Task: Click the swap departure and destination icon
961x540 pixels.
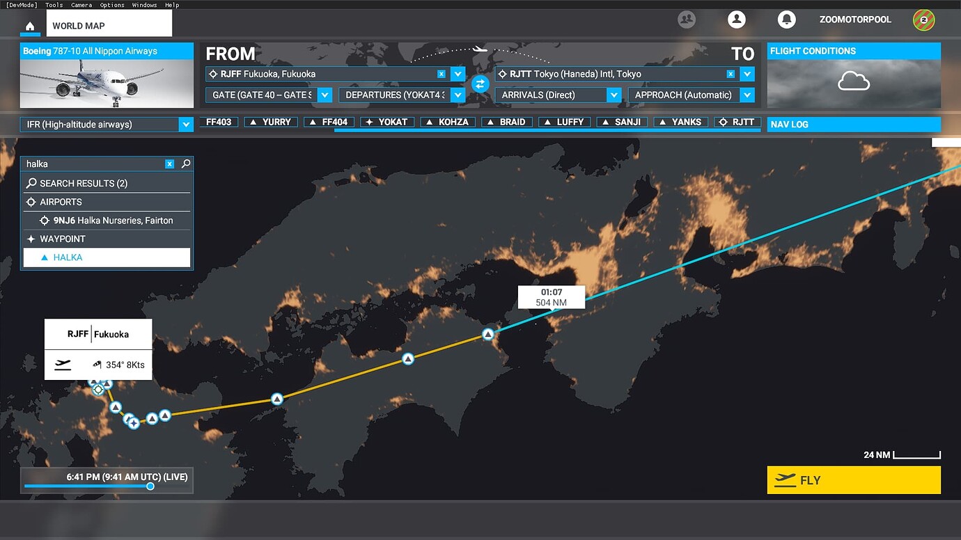Action: pos(480,83)
